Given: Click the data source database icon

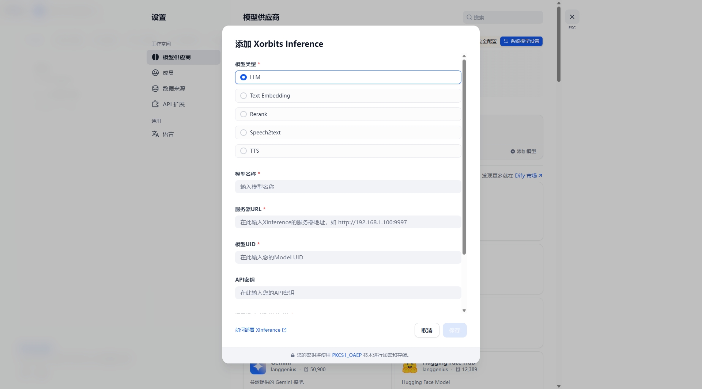Looking at the screenshot, I should [x=155, y=88].
